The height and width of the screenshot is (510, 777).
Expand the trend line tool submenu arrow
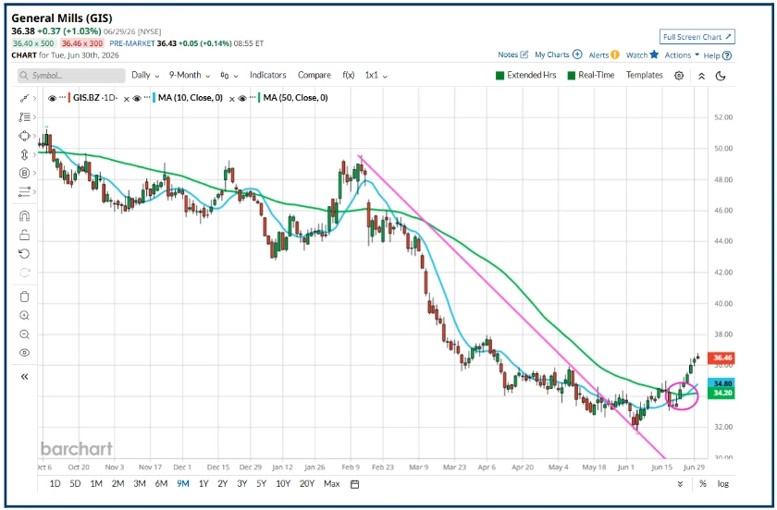click(x=34, y=98)
